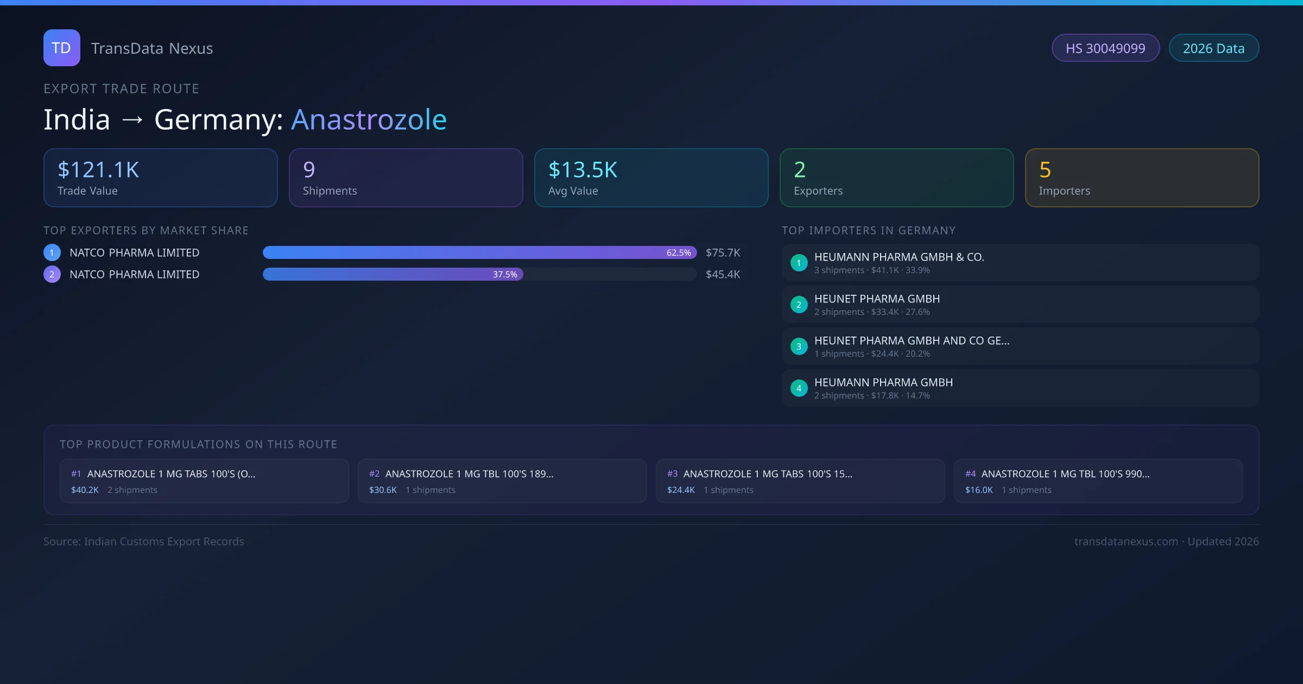Select the 2026 Data tag
Image resolution: width=1303 pixels, height=684 pixels.
coord(1213,48)
